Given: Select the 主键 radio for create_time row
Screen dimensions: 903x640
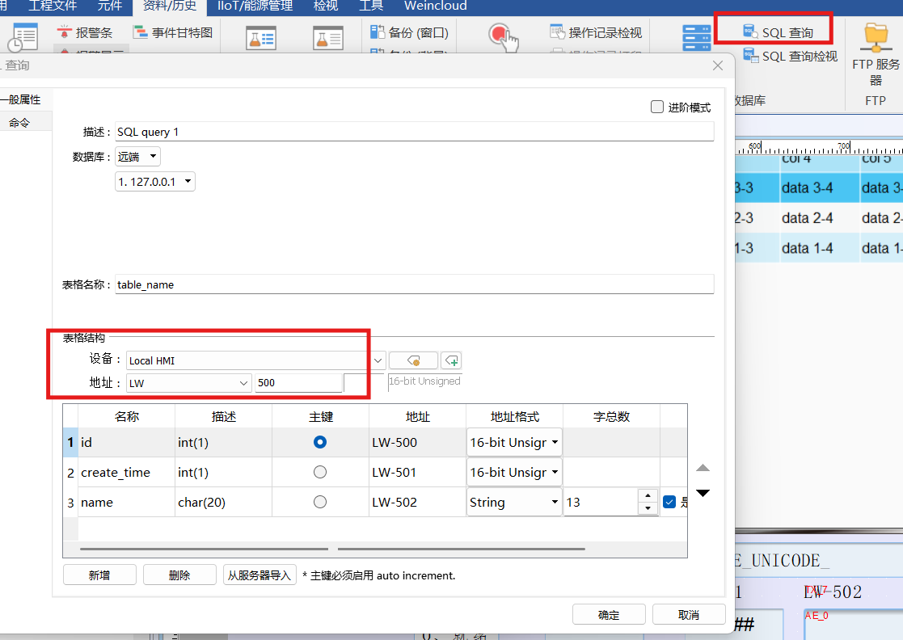Looking at the screenshot, I should pos(320,472).
